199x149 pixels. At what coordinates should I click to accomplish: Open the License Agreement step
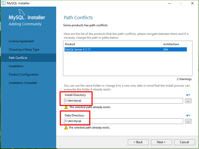tap(21, 41)
